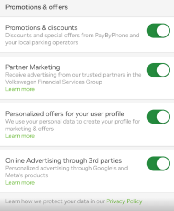Select the Promotions & discounts title

point(41,28)
